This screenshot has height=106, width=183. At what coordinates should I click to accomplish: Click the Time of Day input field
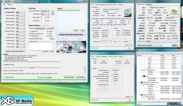(43, 21)
